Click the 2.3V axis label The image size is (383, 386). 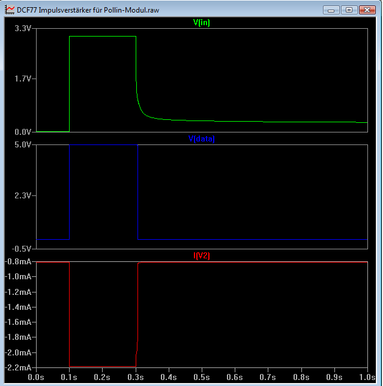coord(22,196)
